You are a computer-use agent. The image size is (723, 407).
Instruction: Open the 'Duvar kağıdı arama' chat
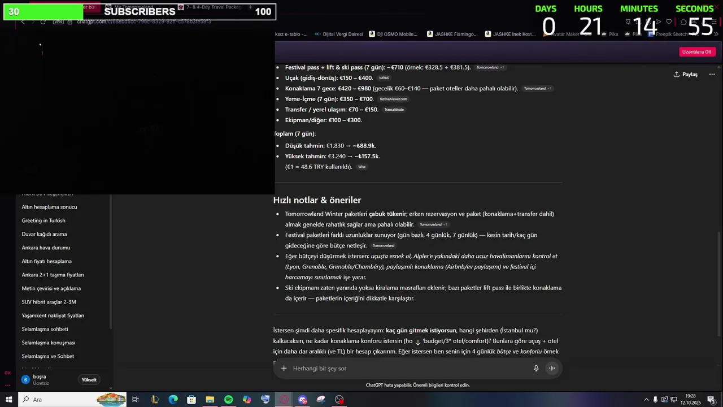pos(44,234)
